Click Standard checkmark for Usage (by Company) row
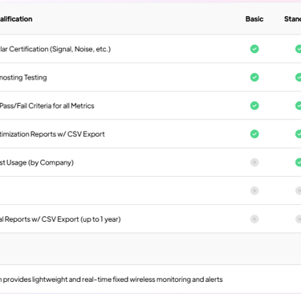This screenshot has width=301, height=294. [298, 162]
